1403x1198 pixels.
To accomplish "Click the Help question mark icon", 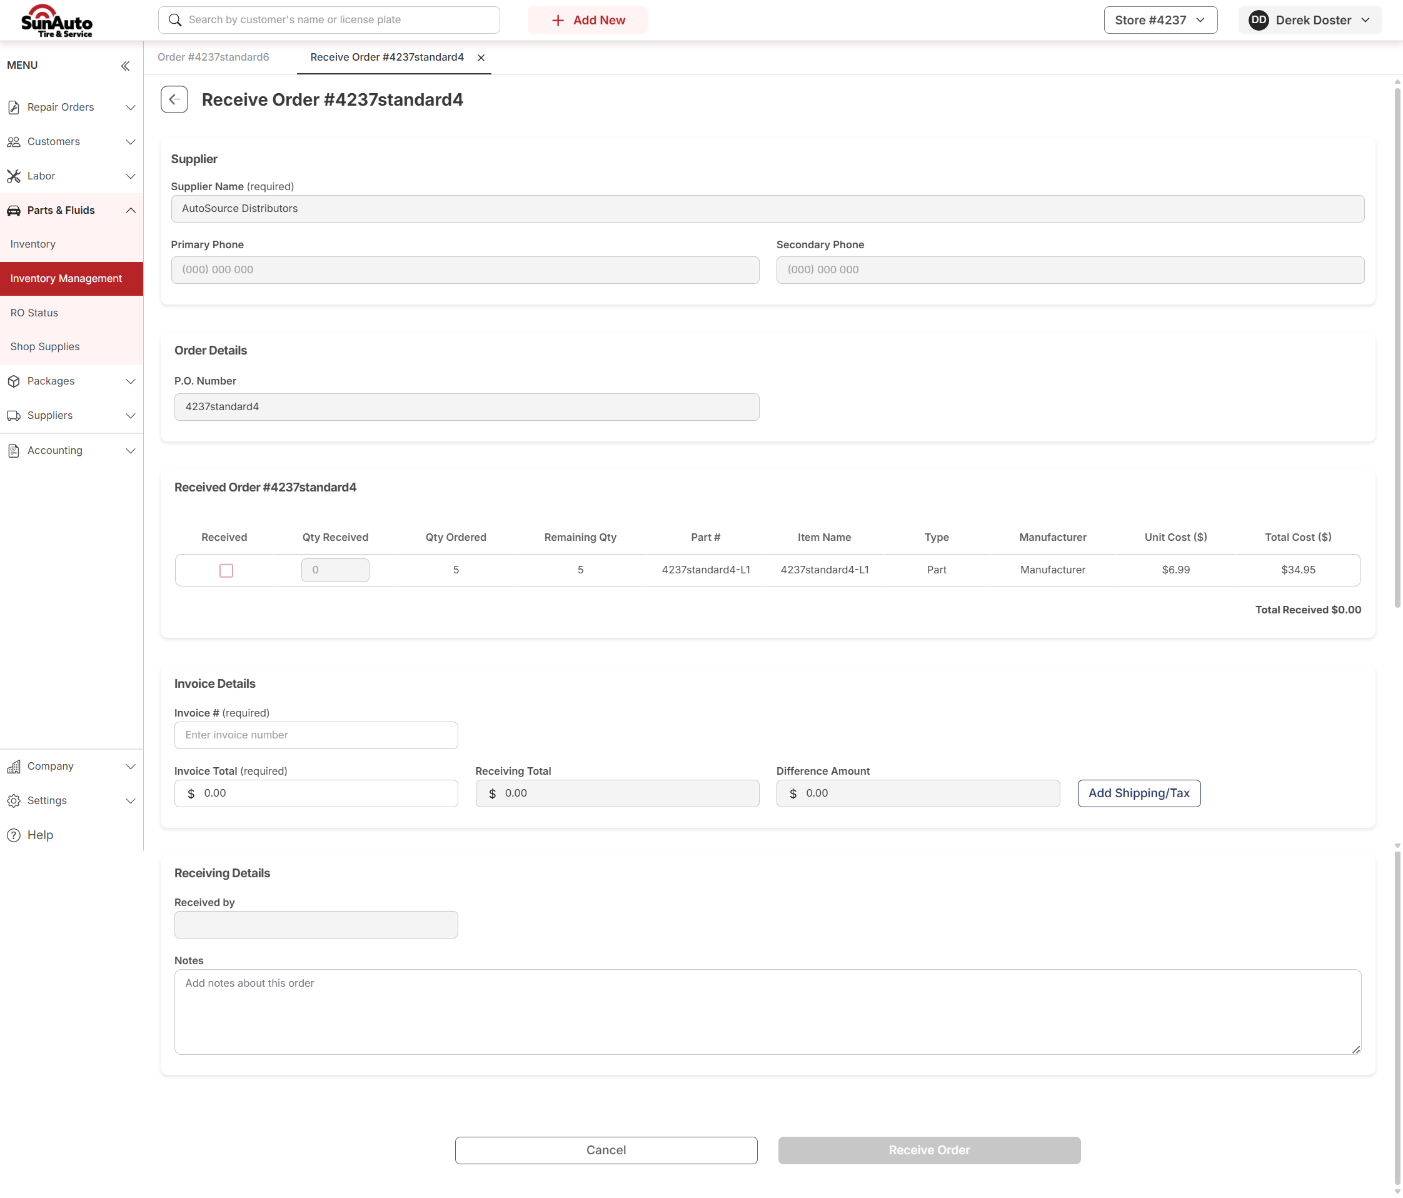I will (14, 835).
